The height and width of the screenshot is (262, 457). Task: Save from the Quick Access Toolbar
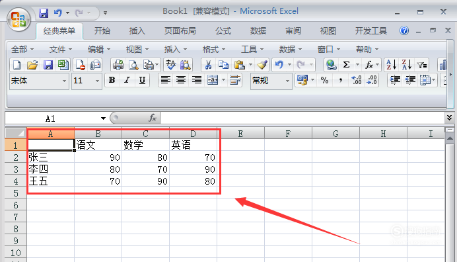44,13
